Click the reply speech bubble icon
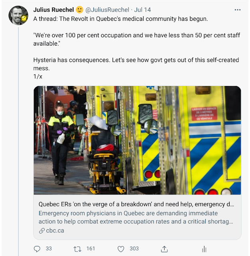This screenshot has width=250, height=256. (37, 249)
